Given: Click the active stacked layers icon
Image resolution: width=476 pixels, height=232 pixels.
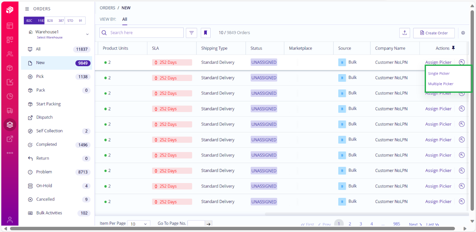Looking at the screenshot, I should tap(10, 125).
